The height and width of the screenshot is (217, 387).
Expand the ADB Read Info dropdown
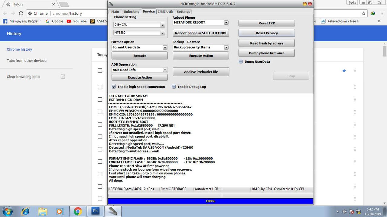click(165, 70)
